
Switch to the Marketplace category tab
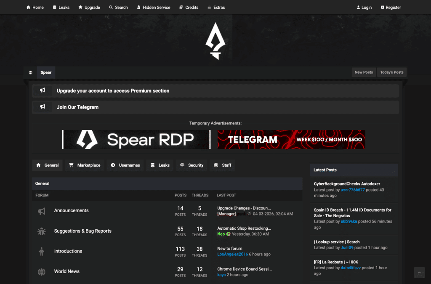(x=84, y=165)
